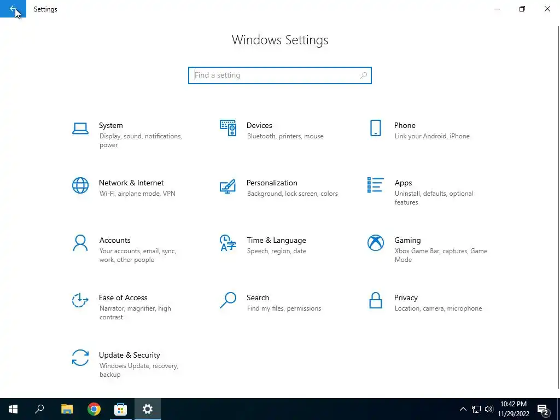This screenshot has height=420, width=560.
Task: Click 'Link your Android, iPhone' text
Action: click(432, 136)
